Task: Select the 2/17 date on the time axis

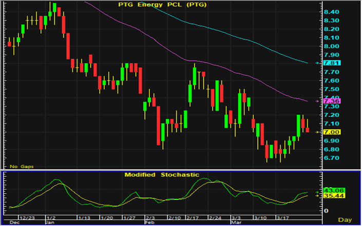Action: (193, 217)
